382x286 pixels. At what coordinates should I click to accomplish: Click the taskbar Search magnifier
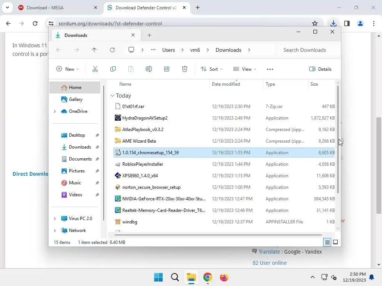point(175,277)
